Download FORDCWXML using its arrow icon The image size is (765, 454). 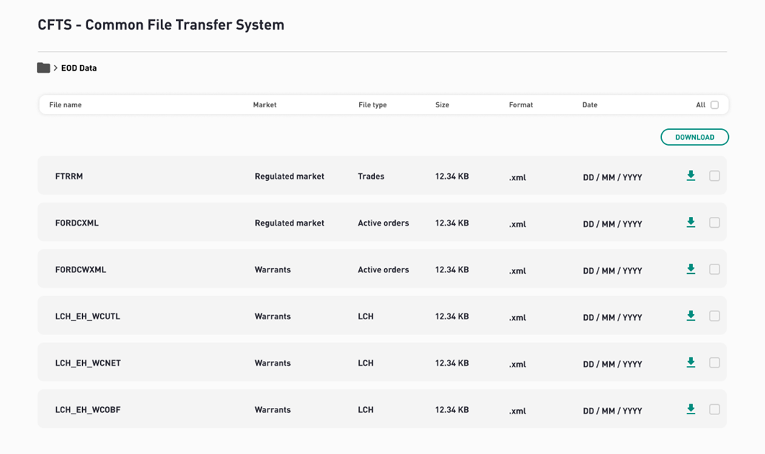pyautogui.click(x=690, y=270)
